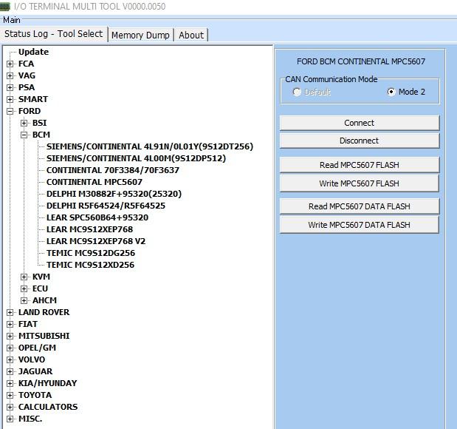Switch to the Memory Dump tab
This screenshot has height=429, width=457.
tap(140, 35)
